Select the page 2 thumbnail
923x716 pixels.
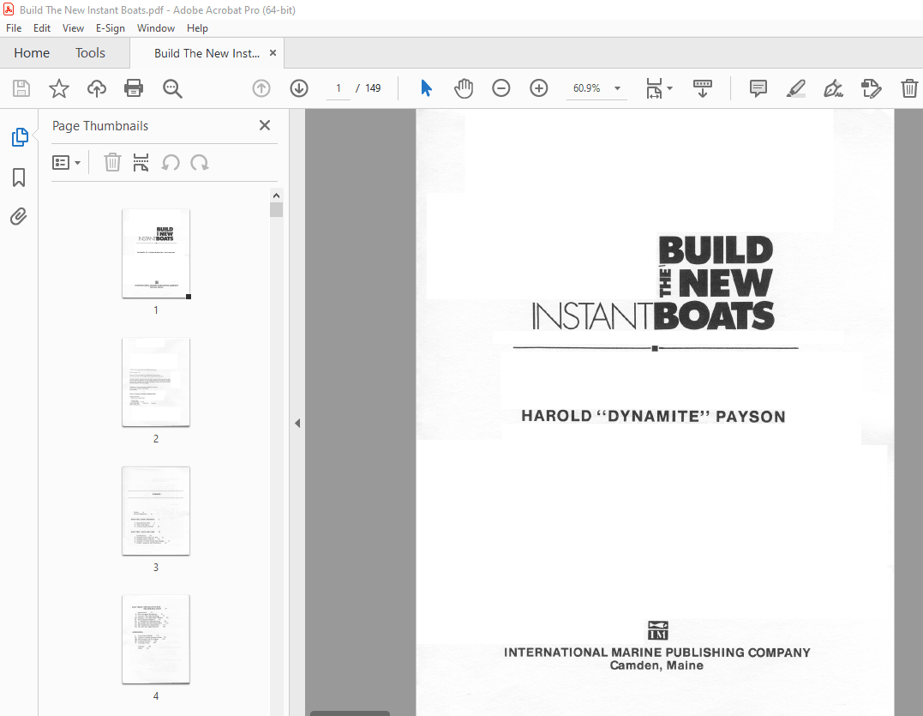155,382
